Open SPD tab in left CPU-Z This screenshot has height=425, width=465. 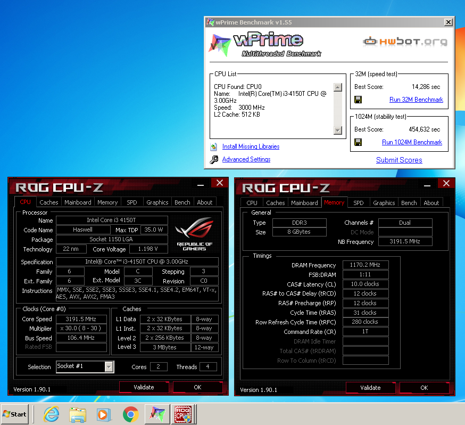[132, 202]
